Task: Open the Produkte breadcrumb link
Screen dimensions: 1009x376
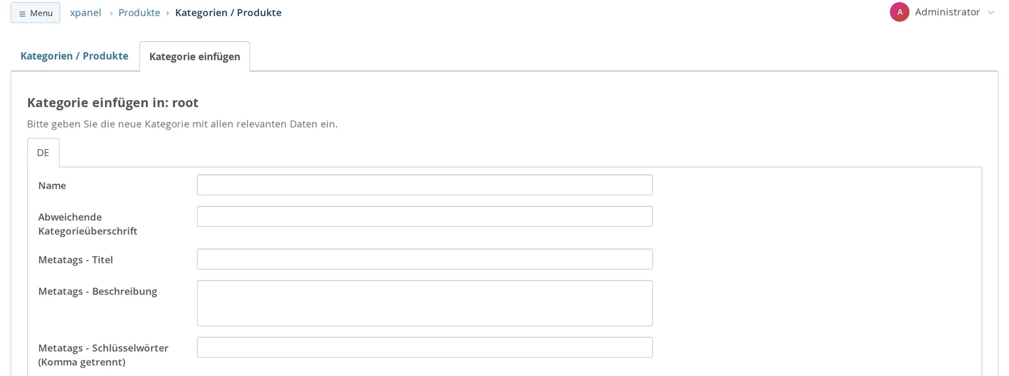Action: click(x=139, y=13)
